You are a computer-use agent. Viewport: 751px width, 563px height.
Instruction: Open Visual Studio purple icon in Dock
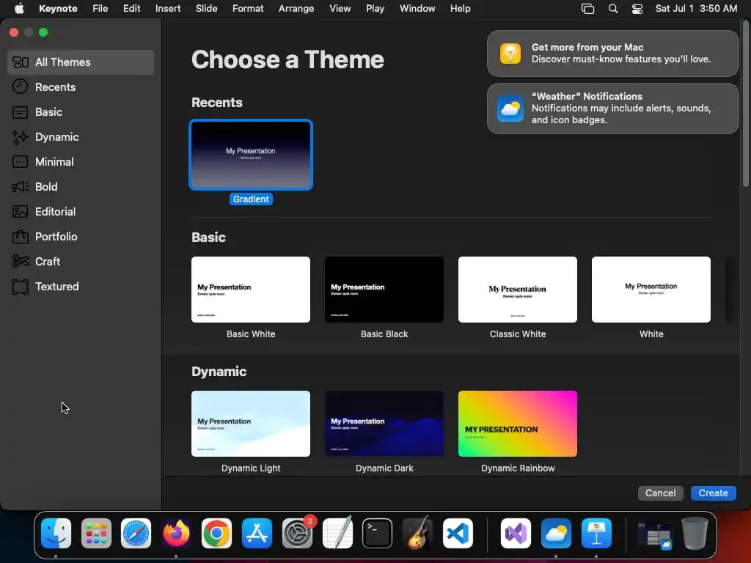pos(516,534)
